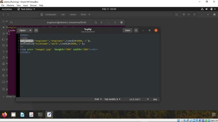The height and width of the screenshot is (122, 218).
Task: Open volume icon in top bar
Action: pyautogui.click(x=207, y=9)
